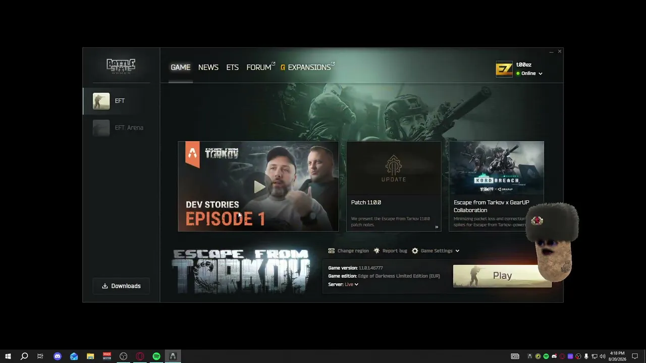The width and height of the screenshot is (646, 363).
Task: Select EFT: Arena in the sidebar
Action: pos(122,128)
